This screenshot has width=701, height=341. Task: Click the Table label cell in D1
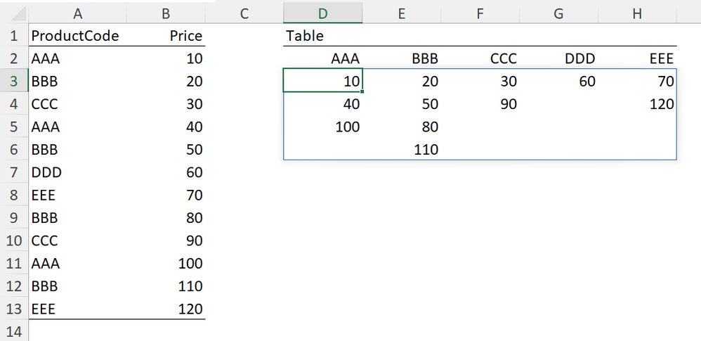(322, 36)
